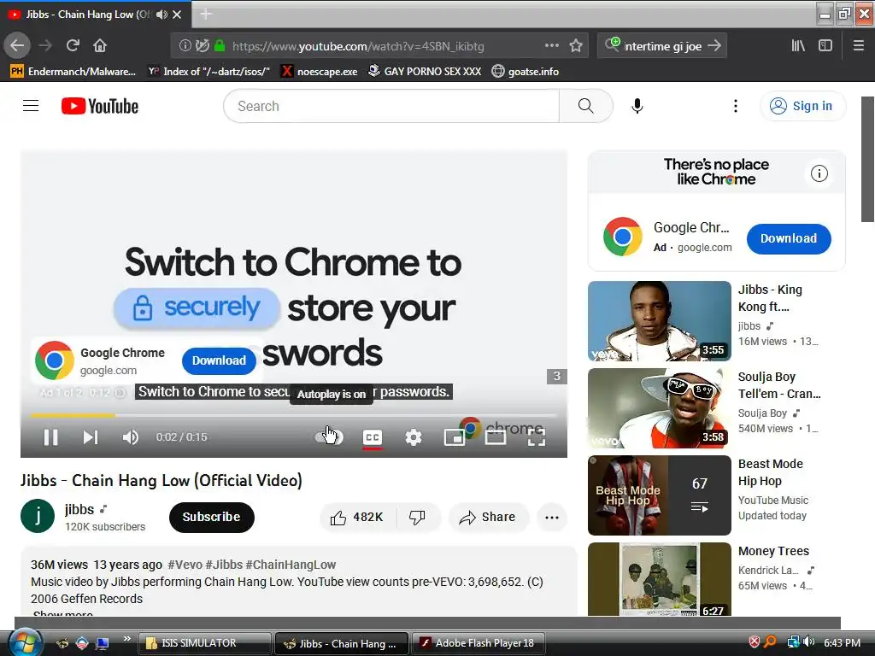Mute the video player volume
This screenshot has width=875, height=656.
pos(131,437)
